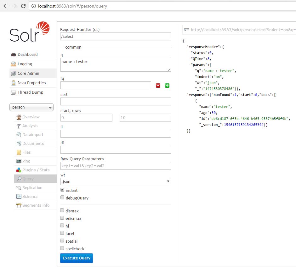Image resolution: width=296 pixels, height=267 pixels.
Task: Click the Files folder icon
Action: 19,152
